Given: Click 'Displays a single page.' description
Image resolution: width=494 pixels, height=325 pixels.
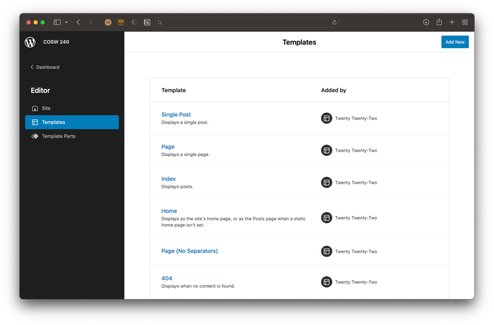Looking at the screenshot, I should pos(185,155).
